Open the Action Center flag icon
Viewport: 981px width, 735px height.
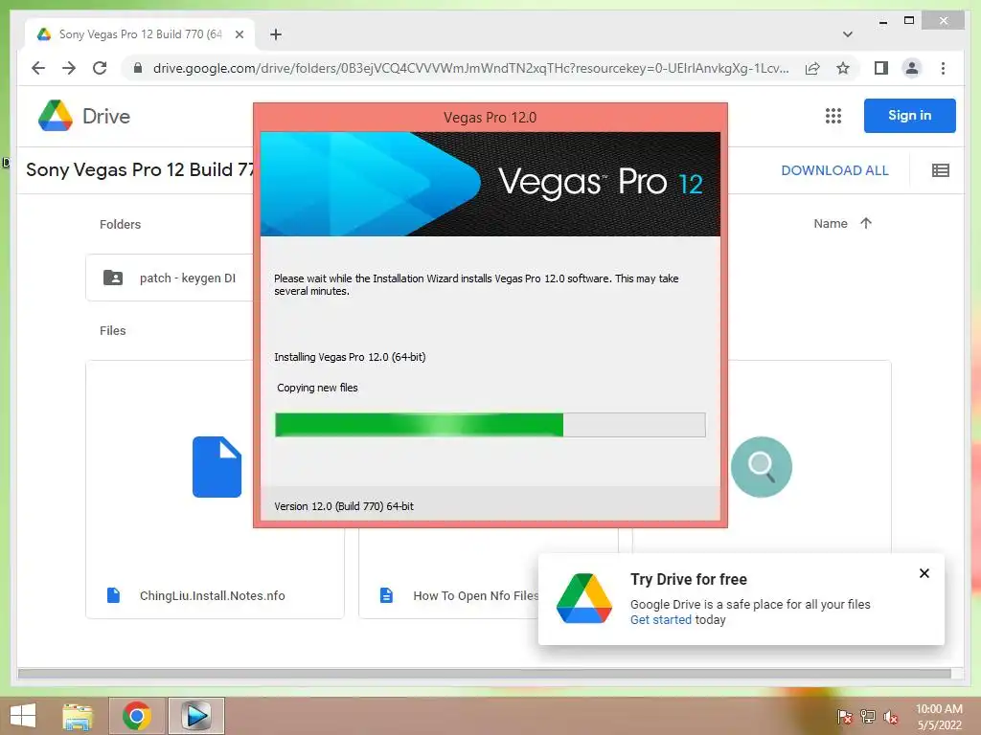point(844,716)
